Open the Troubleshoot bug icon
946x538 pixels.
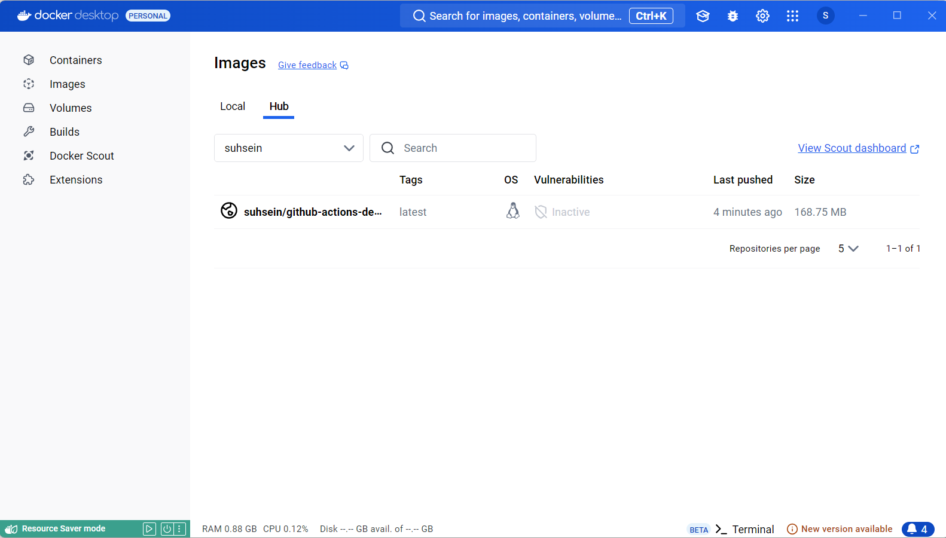pyautogui.click(x=733, y=16)
